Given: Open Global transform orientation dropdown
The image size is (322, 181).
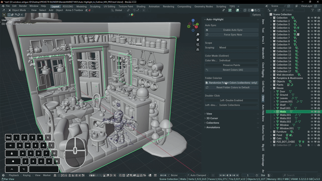Looking at the screenshot, I should pyautogui.click(x=118, y=10).
